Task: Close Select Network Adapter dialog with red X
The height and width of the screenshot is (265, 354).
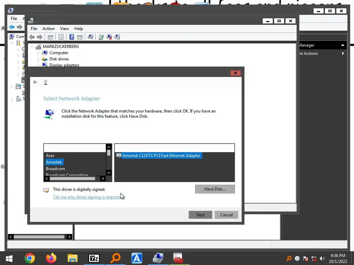Action: point(235,73)
